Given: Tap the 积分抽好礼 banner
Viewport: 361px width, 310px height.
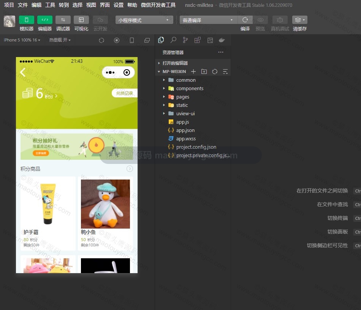Looking at the screenshot, I should pyautogui.click(x=77, y=146).
